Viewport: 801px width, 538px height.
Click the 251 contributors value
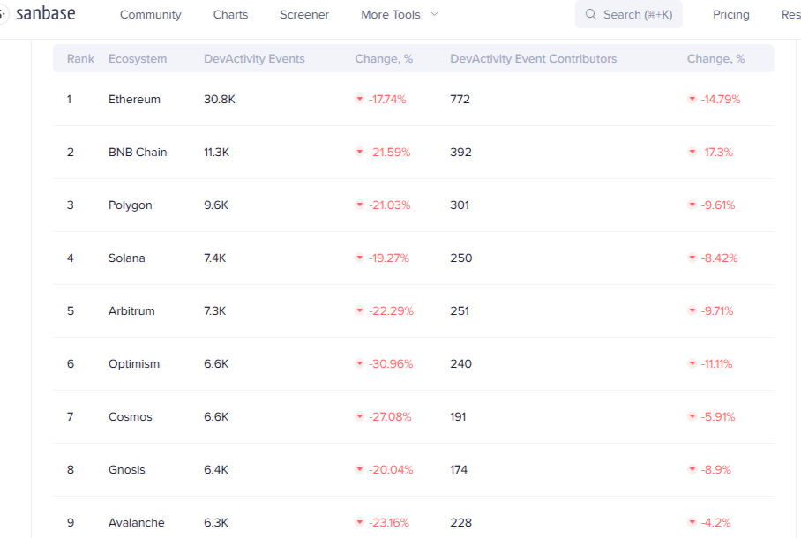(460, 310)
